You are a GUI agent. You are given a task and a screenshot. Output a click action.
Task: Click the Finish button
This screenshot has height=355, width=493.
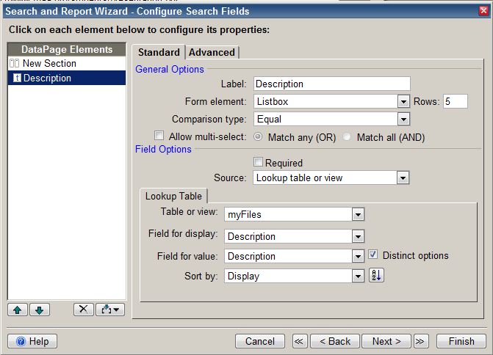(461, 341)
